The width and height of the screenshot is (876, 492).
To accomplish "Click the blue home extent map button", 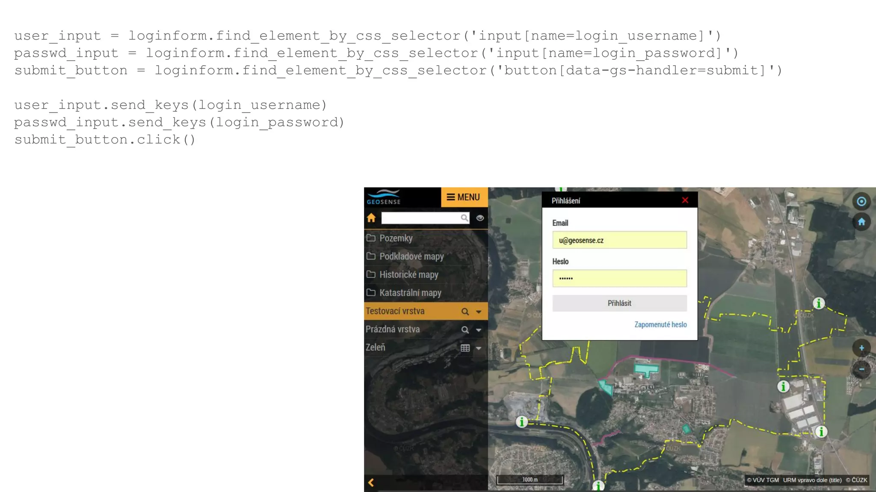I will [861, 222].
